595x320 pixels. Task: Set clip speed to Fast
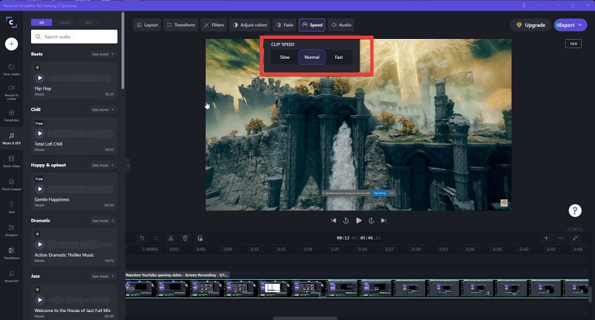click(x=339, y=57)
